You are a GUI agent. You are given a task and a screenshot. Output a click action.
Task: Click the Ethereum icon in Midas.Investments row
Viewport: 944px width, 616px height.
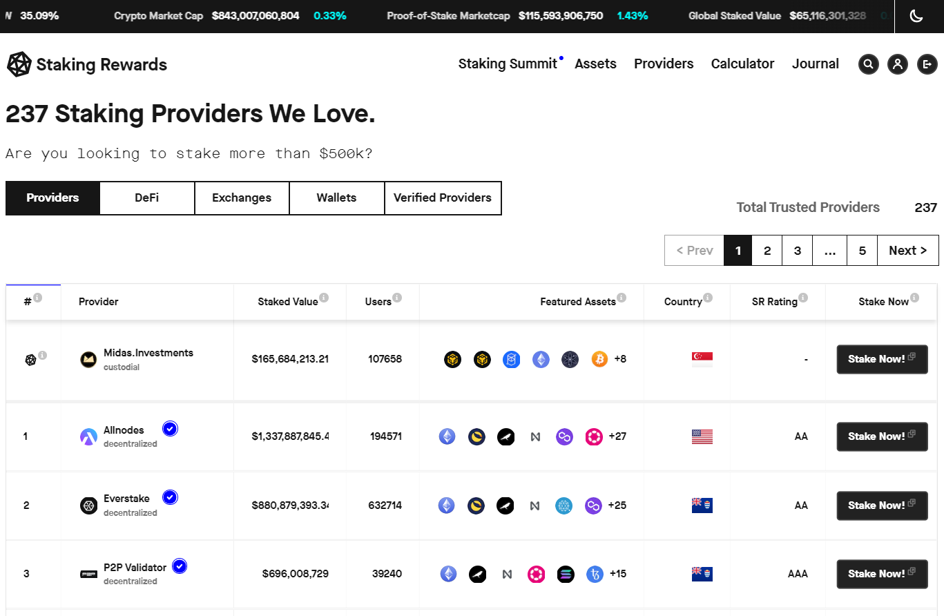[541, 359]
